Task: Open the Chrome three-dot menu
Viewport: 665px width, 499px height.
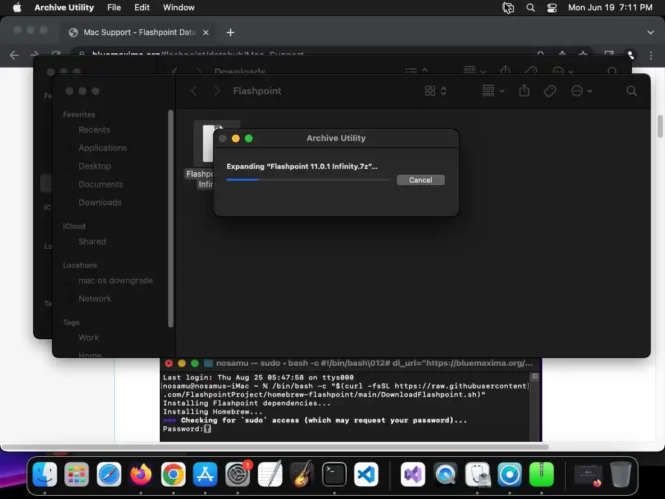Action: coord(651,55)
